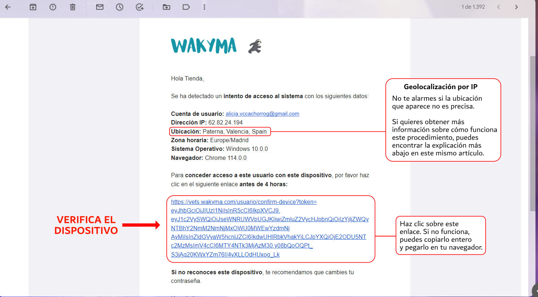Archive this email
This screenshot has height=297, width=538.
pos(33,7)
